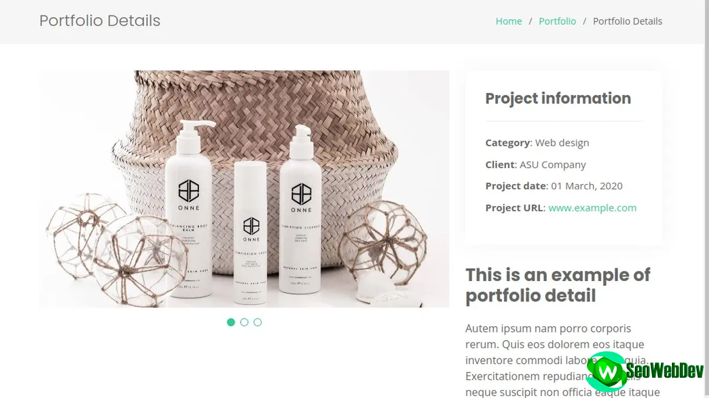
Task: Switch to the third slide dot
Action: [258, 322]
